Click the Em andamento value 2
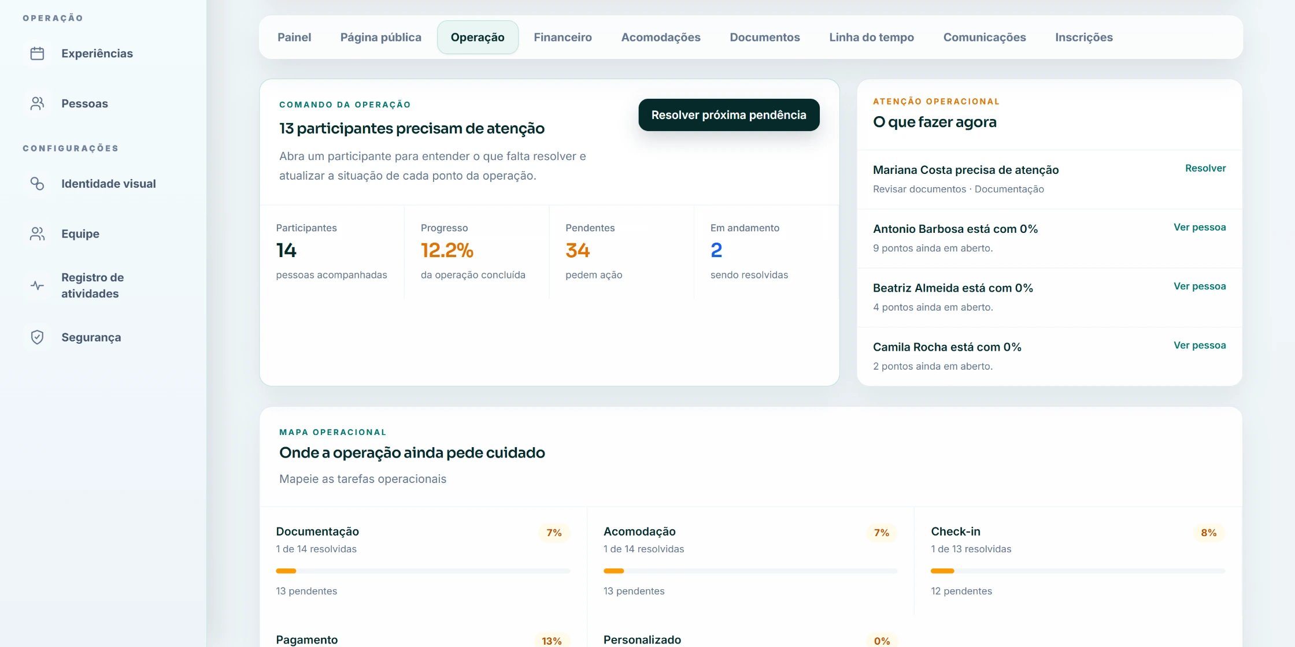1295x647 pixels. click(x=716, y=251)
